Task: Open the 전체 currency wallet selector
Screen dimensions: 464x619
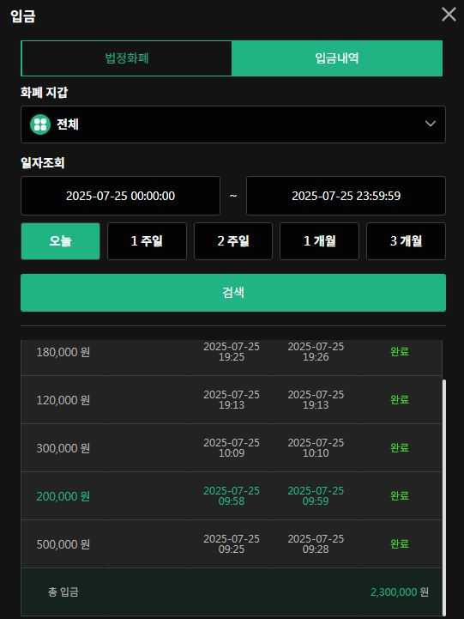Action: (x=233, y=124)
